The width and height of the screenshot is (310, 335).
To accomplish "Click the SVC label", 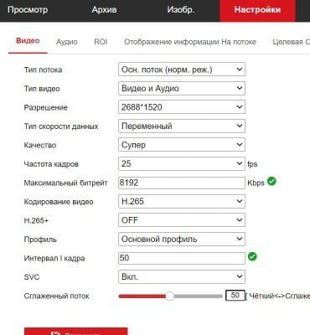I will [32, 277].
